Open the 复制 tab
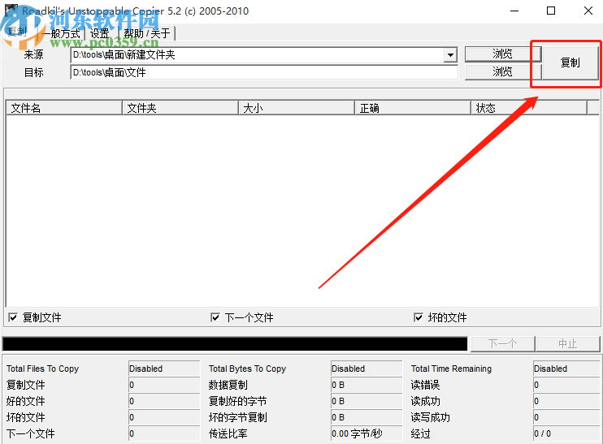Image resolution: width=603 pixels, height=444 pixels. [17, 32]
